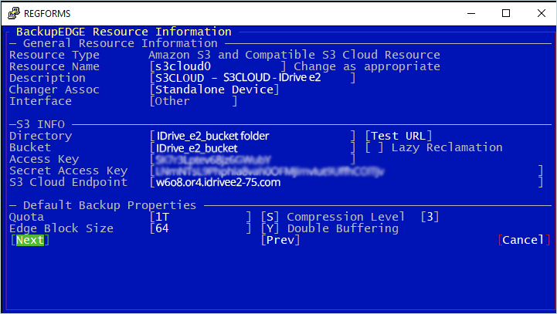
Task: Edit the S3 Cloud Endpoint field
Action: [x=346, y=182]
